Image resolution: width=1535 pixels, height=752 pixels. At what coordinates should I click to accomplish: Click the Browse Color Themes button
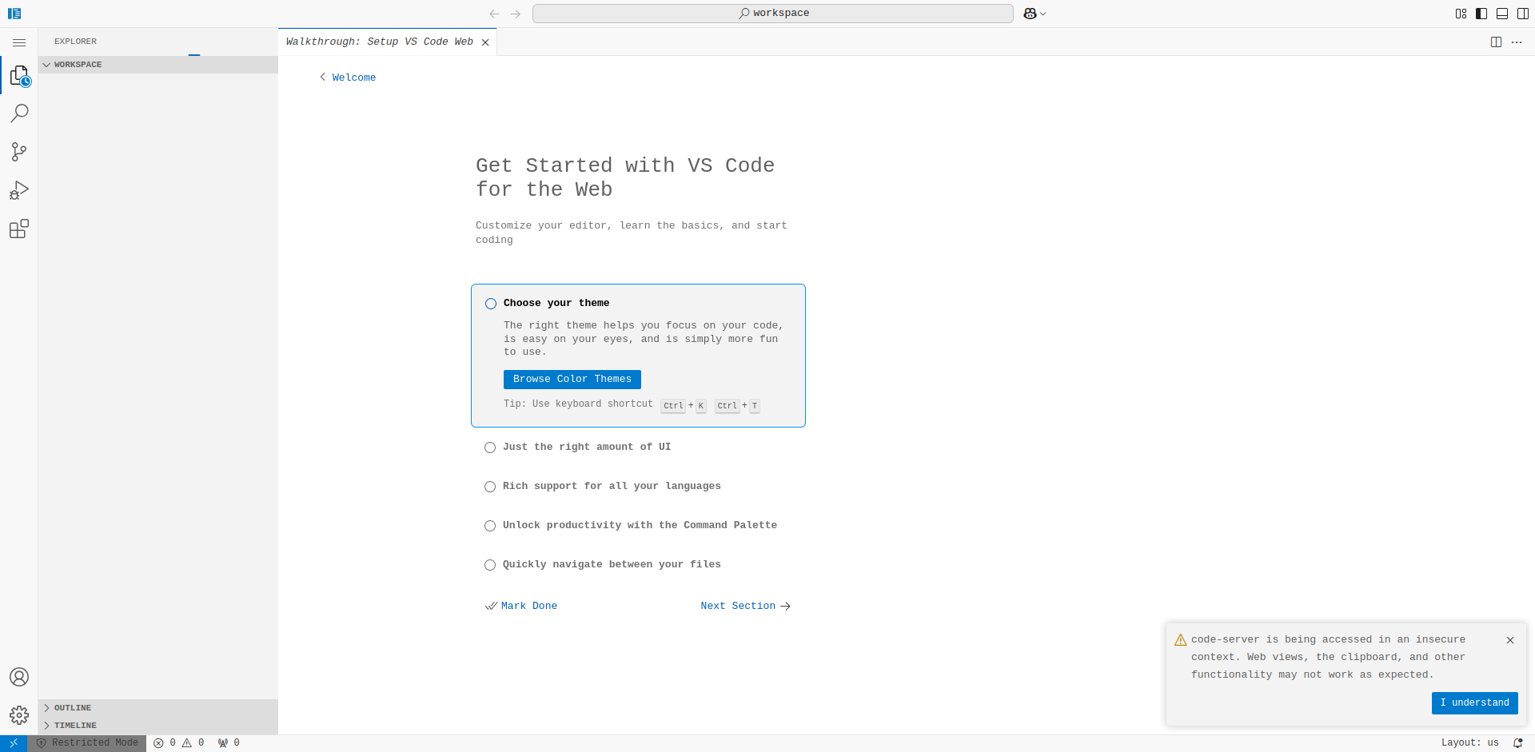tap(572, 380)
